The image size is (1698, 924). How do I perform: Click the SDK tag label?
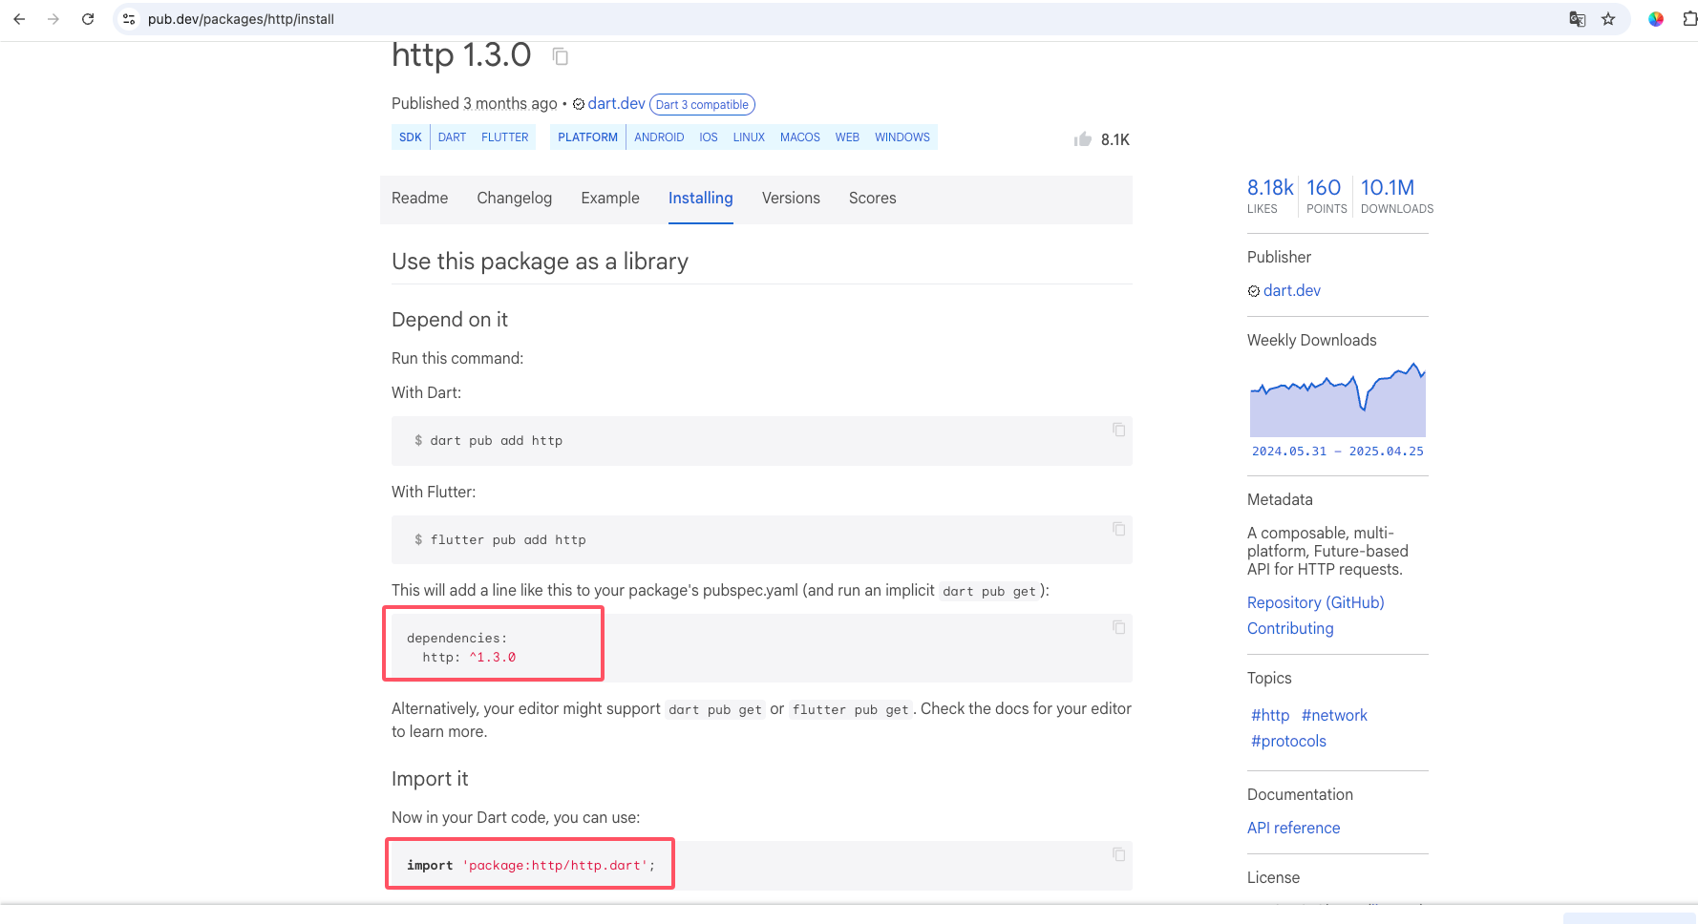point(411,137)
